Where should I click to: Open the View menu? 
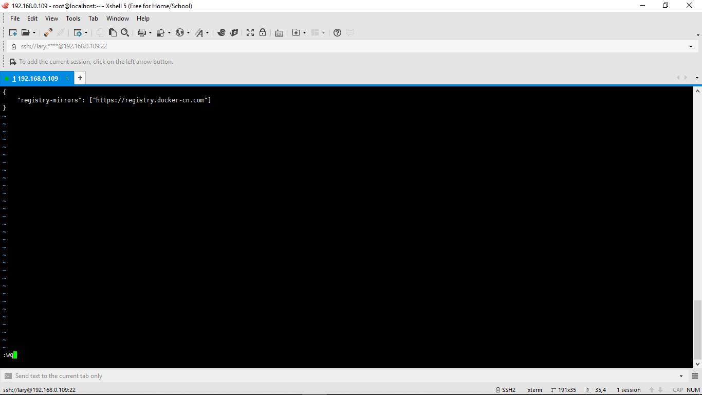point(51,18)
